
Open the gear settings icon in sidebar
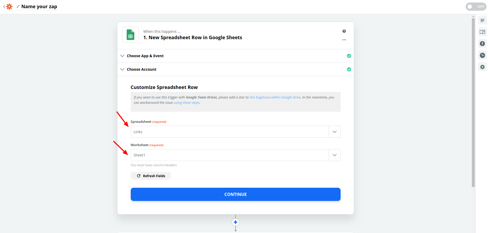click(482, 67)
